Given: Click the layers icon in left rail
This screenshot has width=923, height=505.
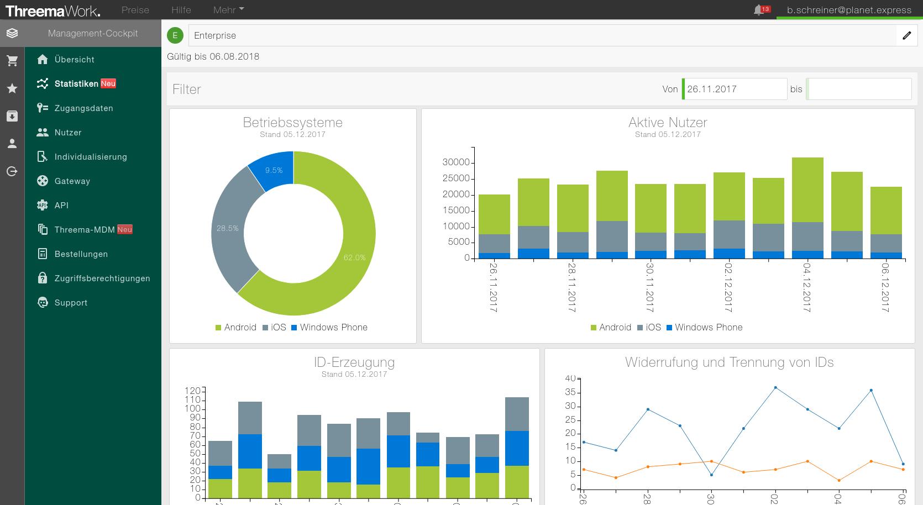Looking at the screenshot, I should pos(12,33).
